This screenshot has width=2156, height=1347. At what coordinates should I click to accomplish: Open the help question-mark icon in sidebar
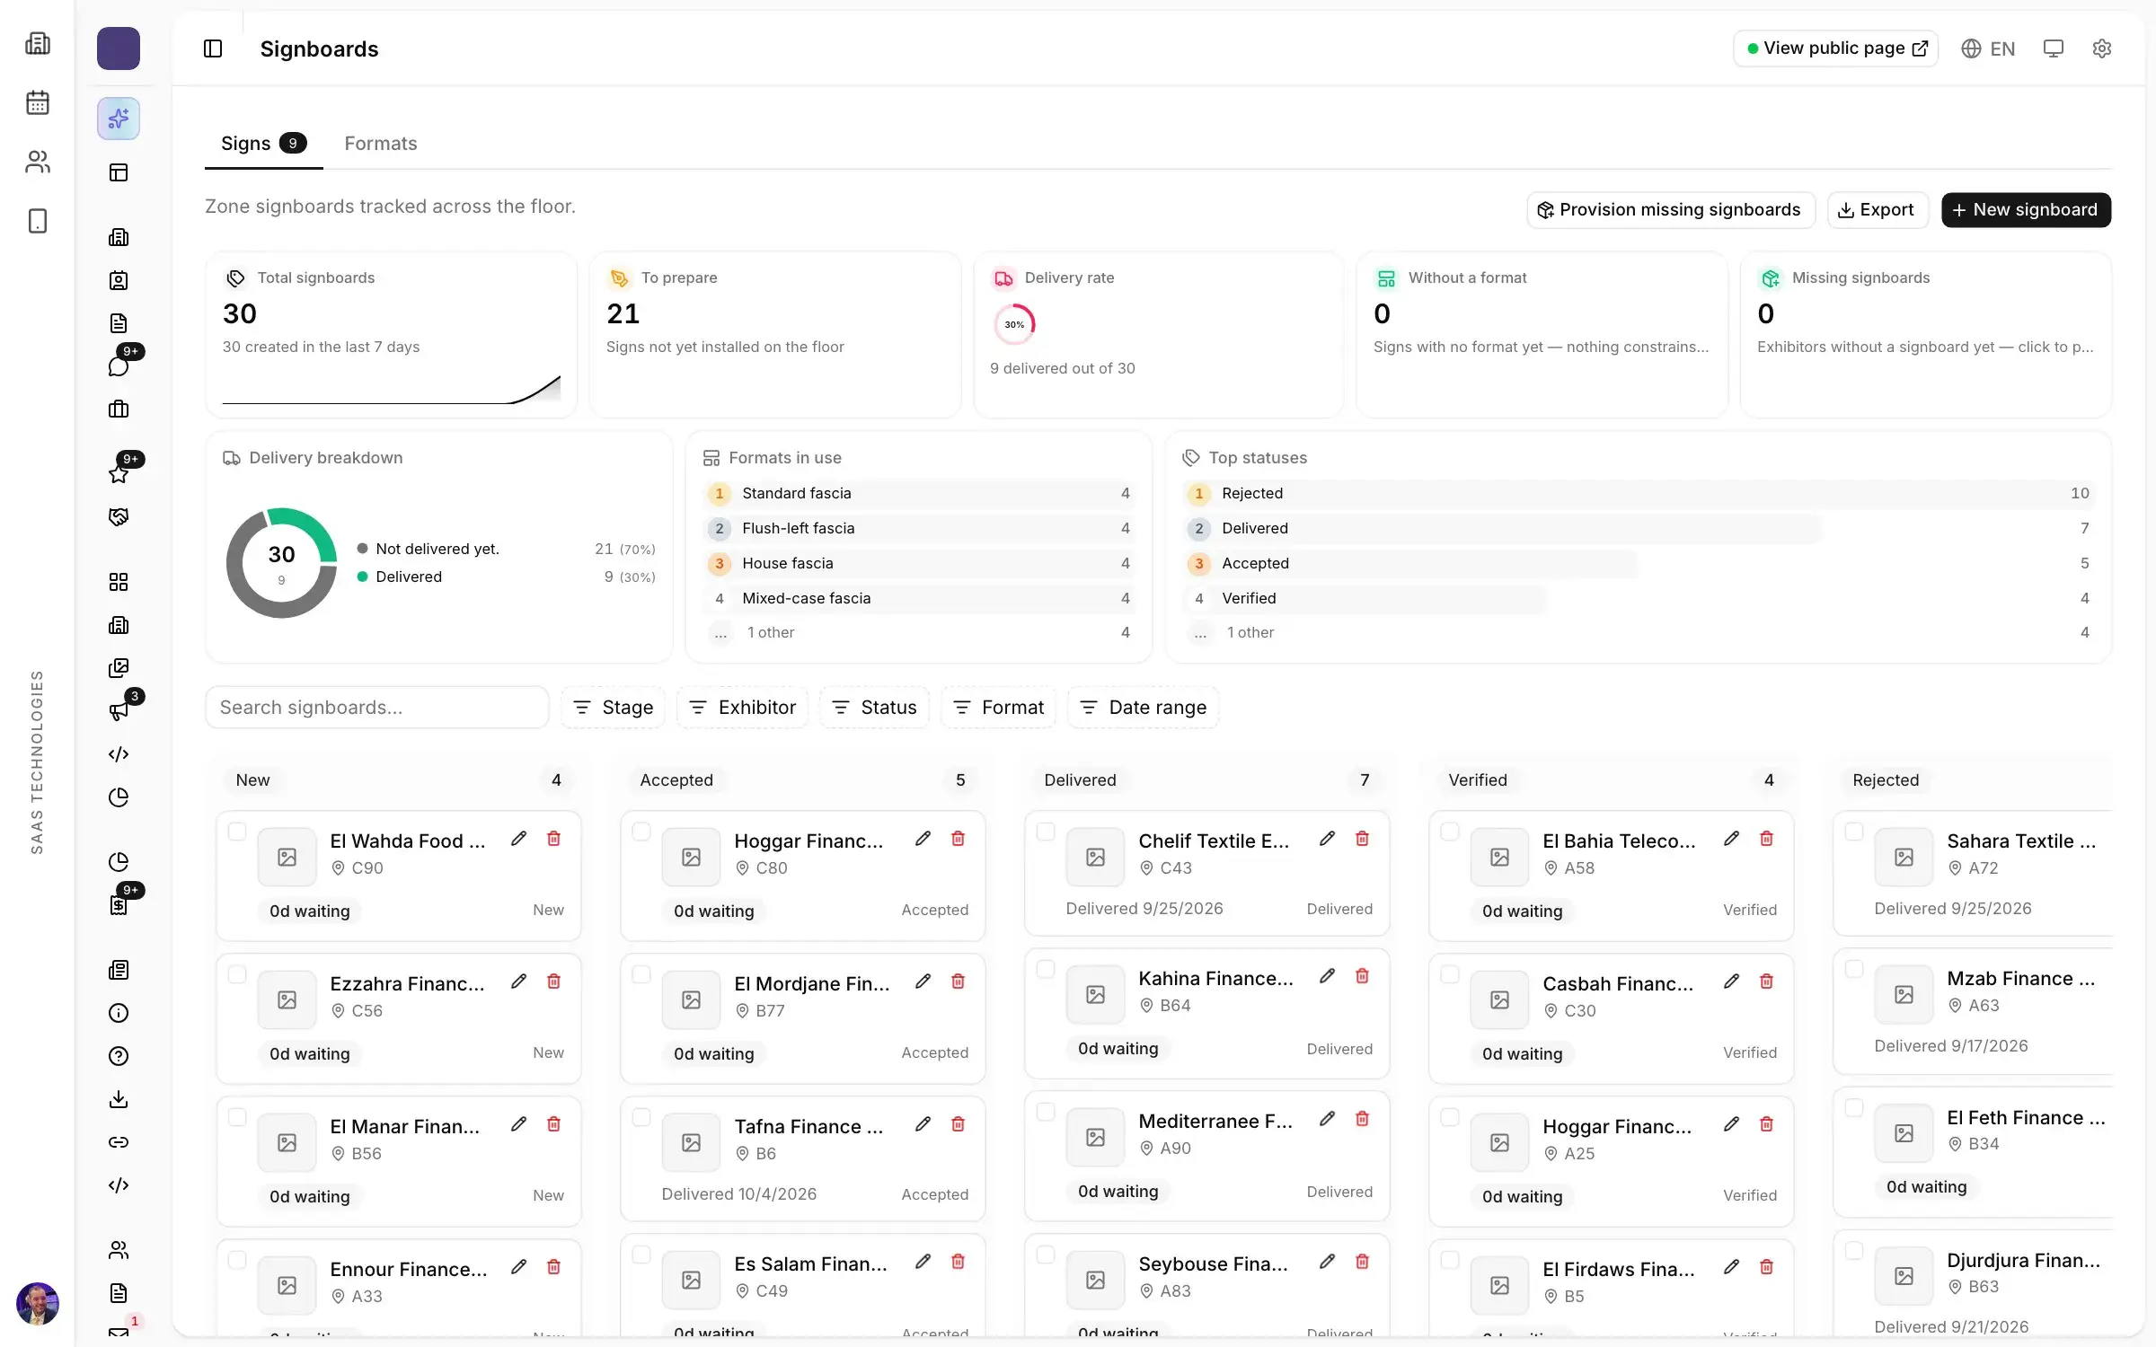click(x=119, y=1056)
